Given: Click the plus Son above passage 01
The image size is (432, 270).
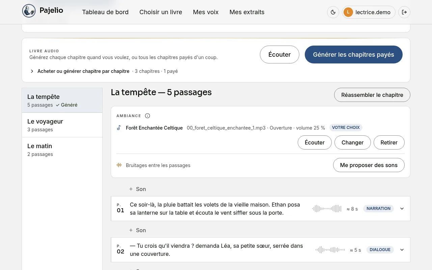Looking at the screenshot, I should tap(138, 189).
